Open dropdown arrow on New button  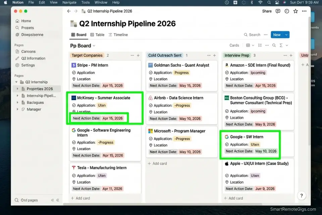click(286, 35)
